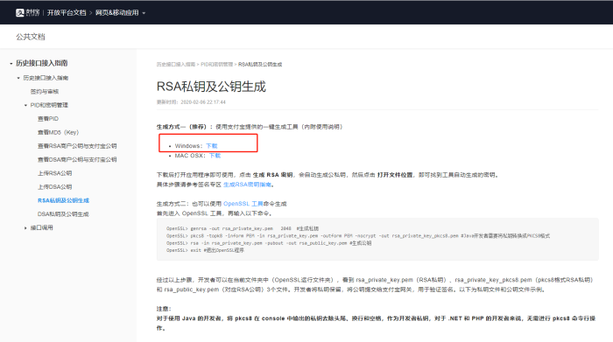Collapse the nested 历史接口接入指南 tree item
Viewport: 613px width, 342px height.
coord(18,78)
